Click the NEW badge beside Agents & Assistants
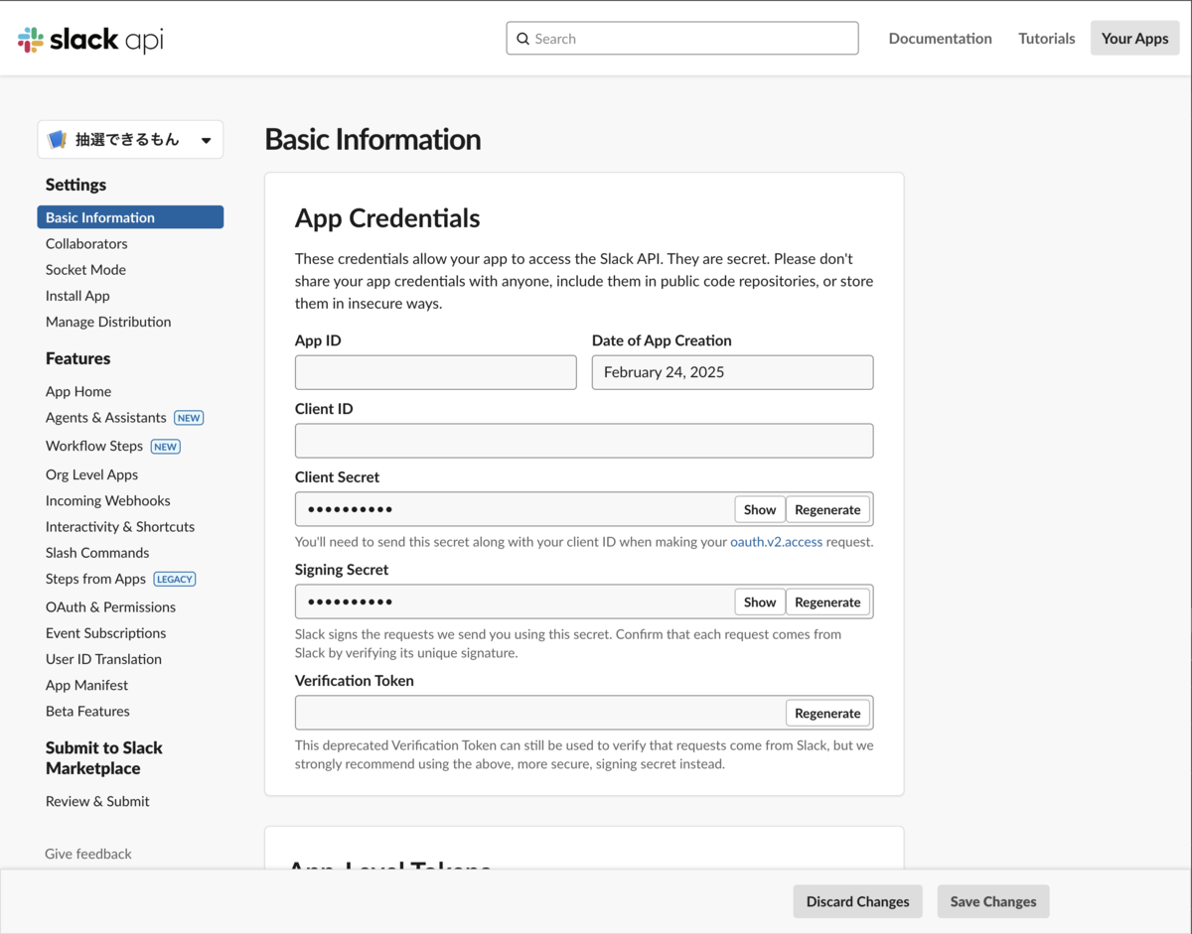The width and height of the screenshot is (1192, 934). (189, 418)
